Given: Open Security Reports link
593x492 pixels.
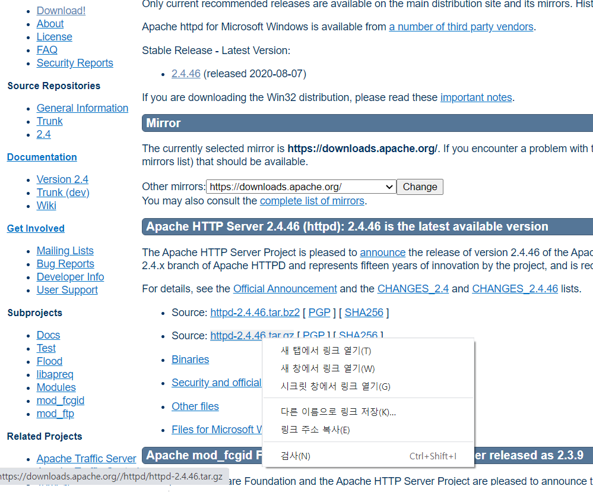Looking at the screenshot, I should 75,63.
